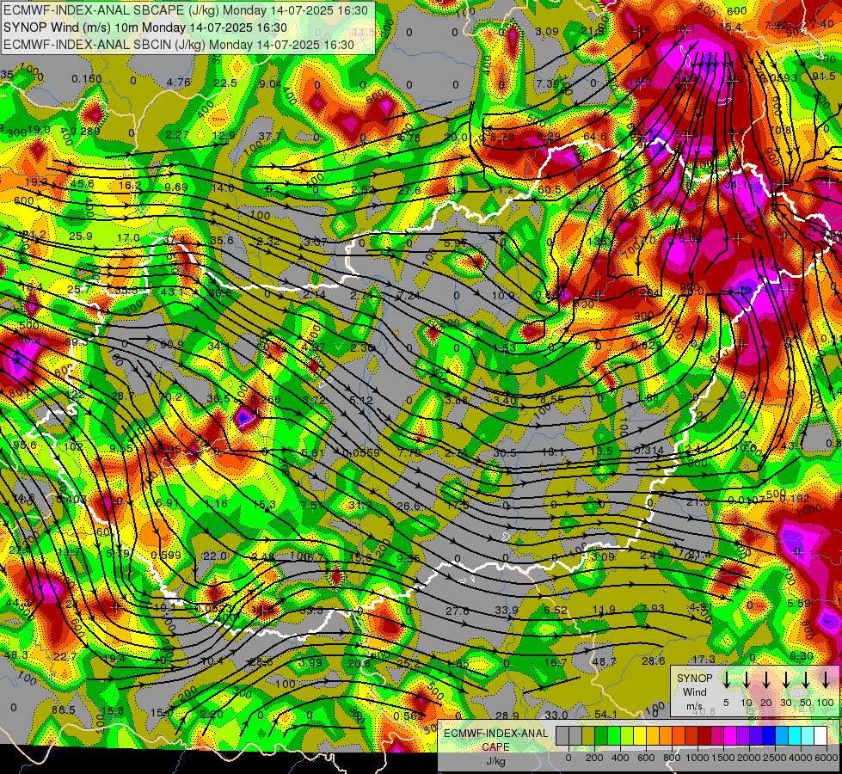Click the 100 m/s wind arrow in legend
Screen dimensions: 842x774
826,680
